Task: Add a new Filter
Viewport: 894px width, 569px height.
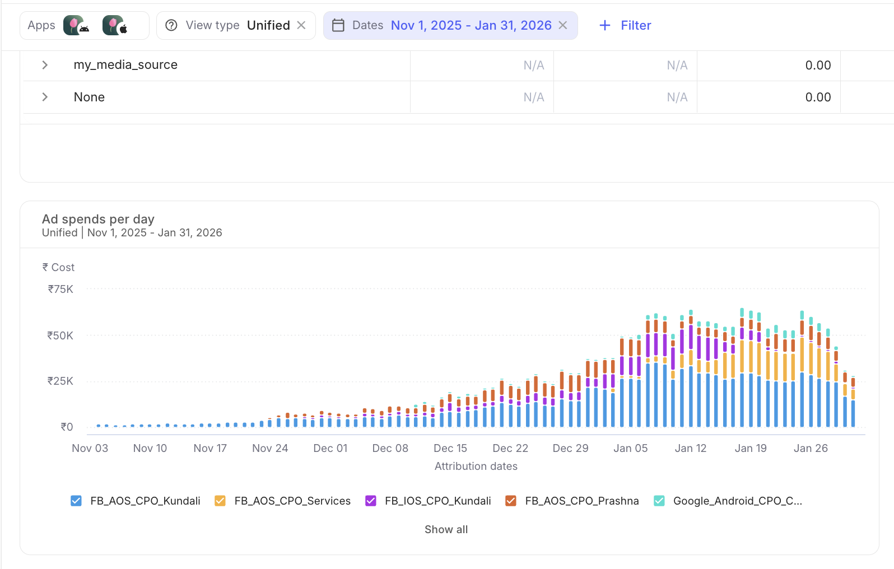Action: [625, 25]
